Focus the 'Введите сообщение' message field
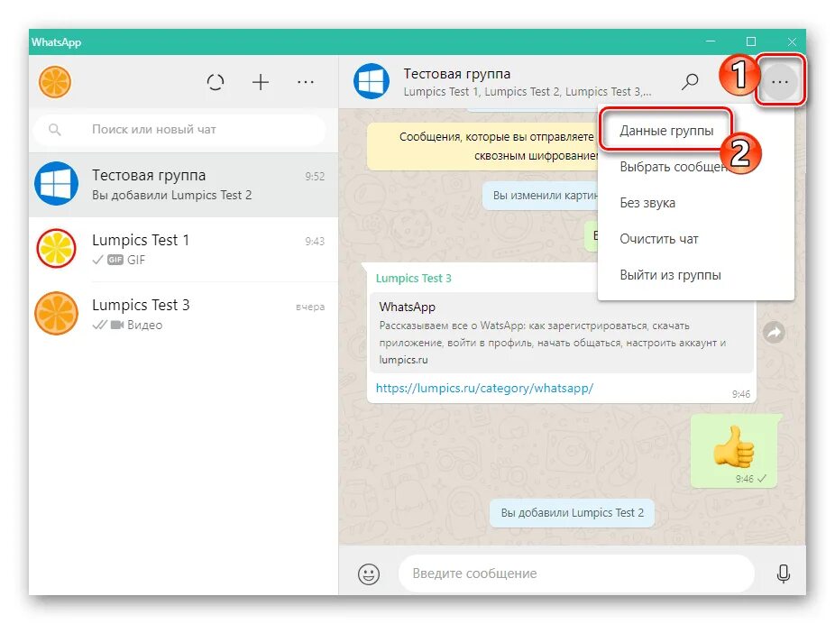 coord(576,574)
